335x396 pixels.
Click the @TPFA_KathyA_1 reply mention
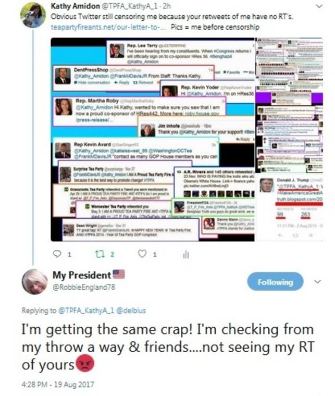[86, 311]
